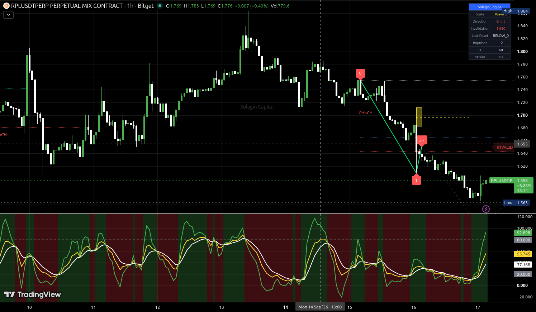Click the red CHoCH label near 1.700

click(x=365, y=113)
